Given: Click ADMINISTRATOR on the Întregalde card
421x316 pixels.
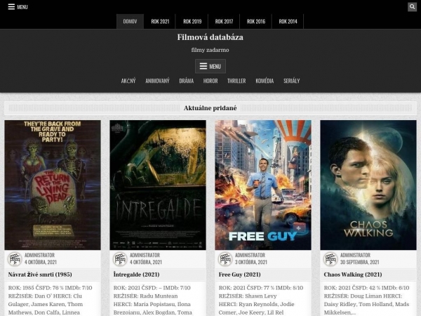Looking at the screenshot, I should point(145,255).
